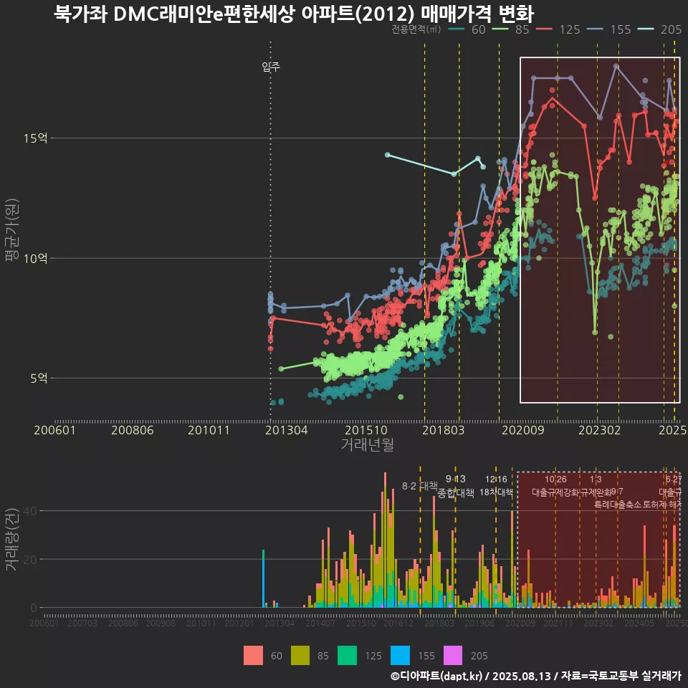Image resolution: width=688 pixels, height=688 pixels.
Task: Click '201304' on the price chart x-axis
Action: tap(287, 430)
